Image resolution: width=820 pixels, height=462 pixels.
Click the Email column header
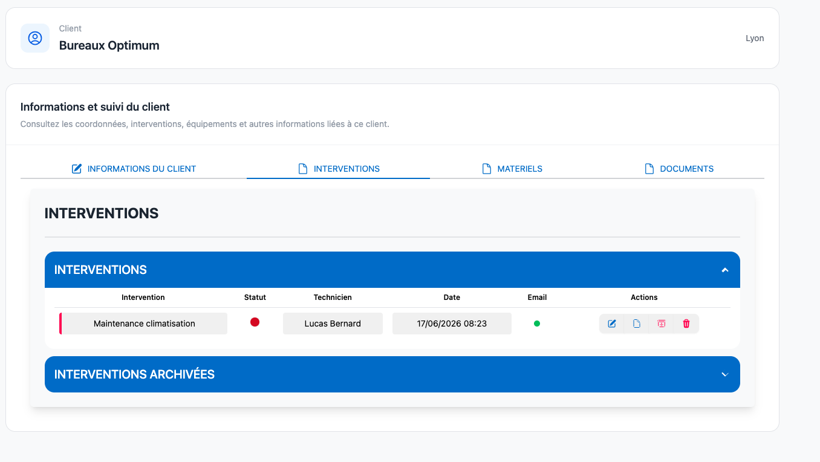click(537, 298)
